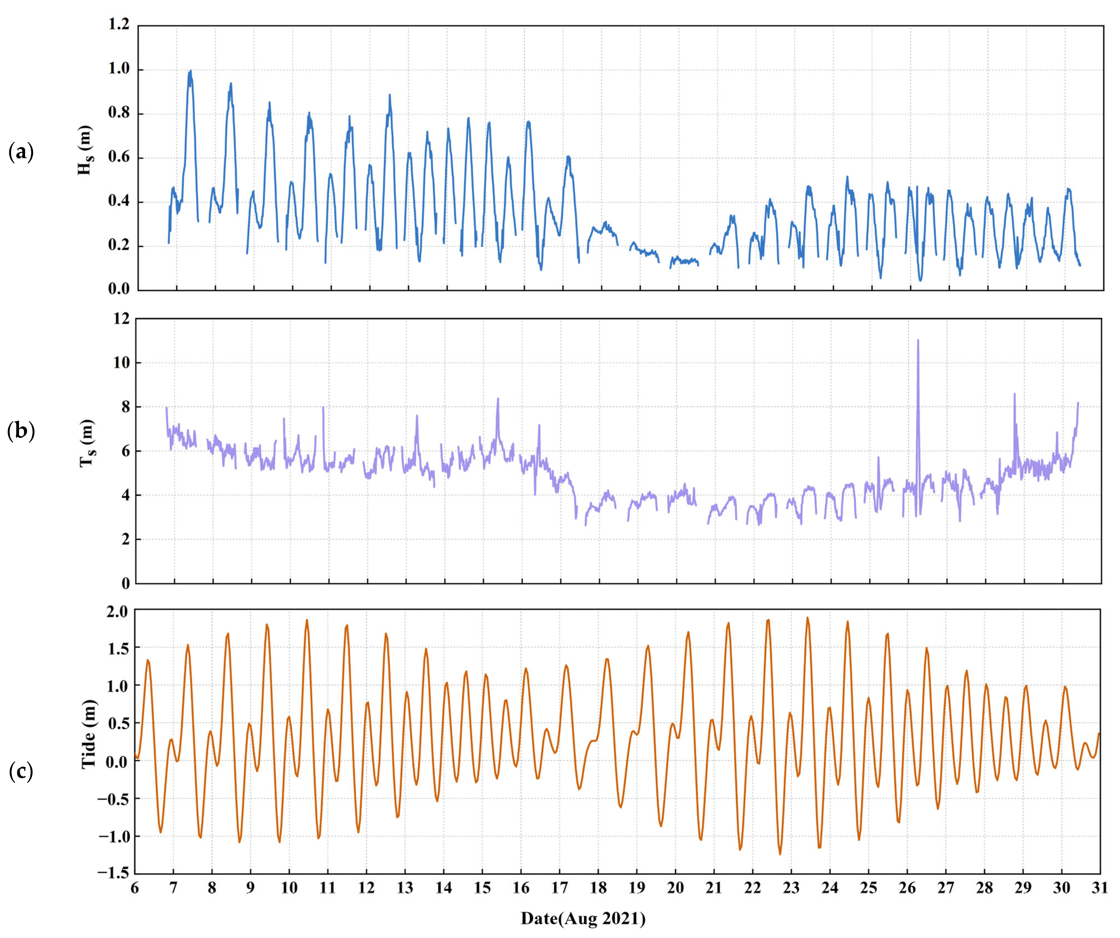The image size is (1120, 938).
Task: Click date tick 20 on the bottom axis
Action: pyautogui.click(x=676, y=888)
